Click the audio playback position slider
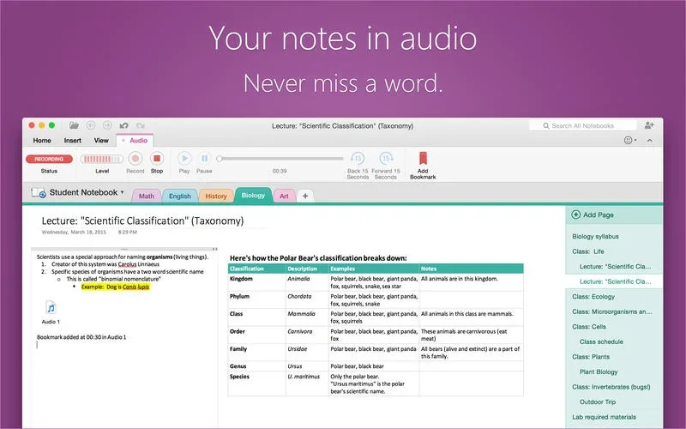 (280, 159)
